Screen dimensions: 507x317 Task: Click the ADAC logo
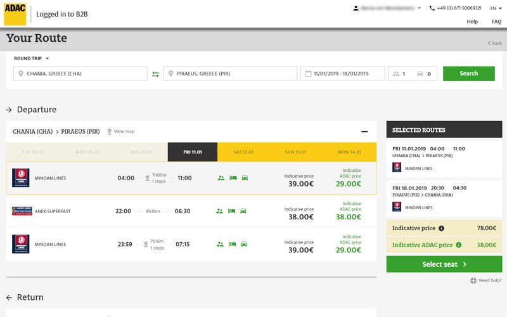point(15,13)
